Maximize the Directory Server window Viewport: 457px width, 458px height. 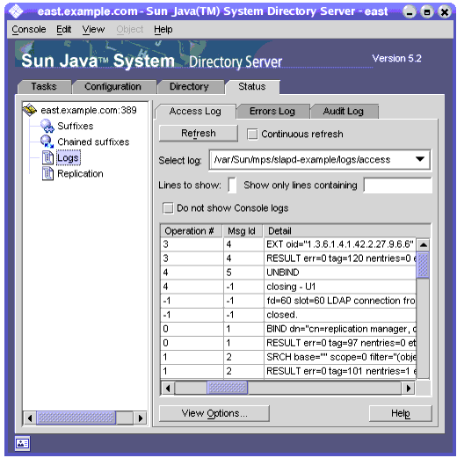pos(426,12)
